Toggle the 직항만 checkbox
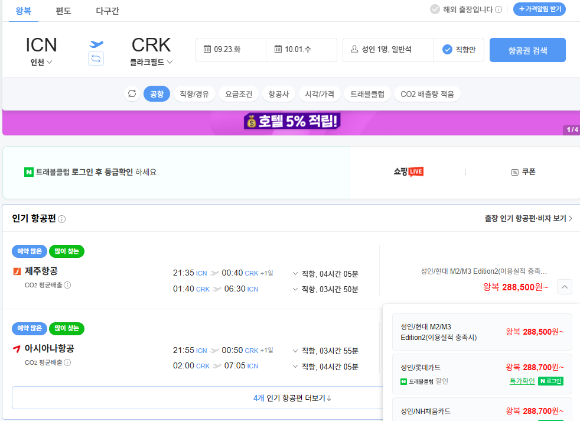Screen dimensions: 580x421 pyautogui.click(x=447, y=50)
